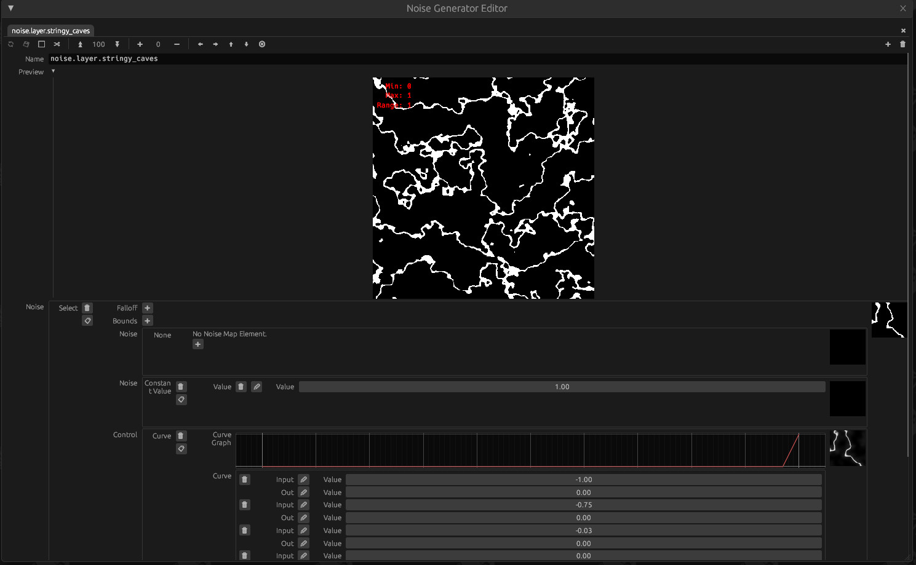Collapse the Noise Generator Editor window arrow
This screenshot has height=565, width=916.
pyautogui.click(x=10, y=8)
